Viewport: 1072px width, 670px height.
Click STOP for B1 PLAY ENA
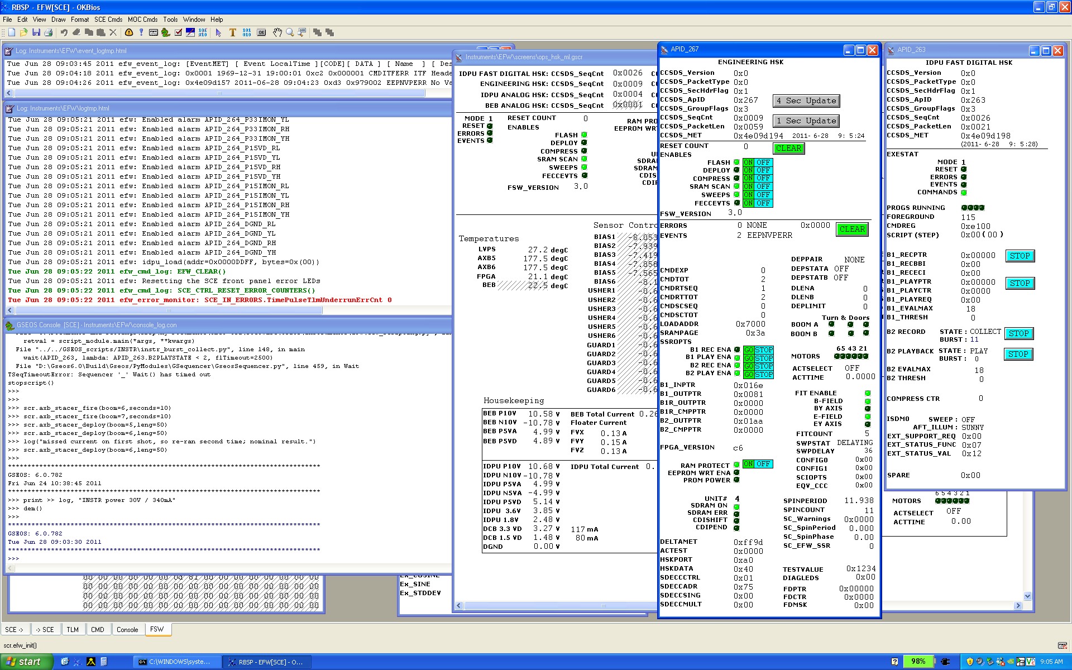click(764, 358)
